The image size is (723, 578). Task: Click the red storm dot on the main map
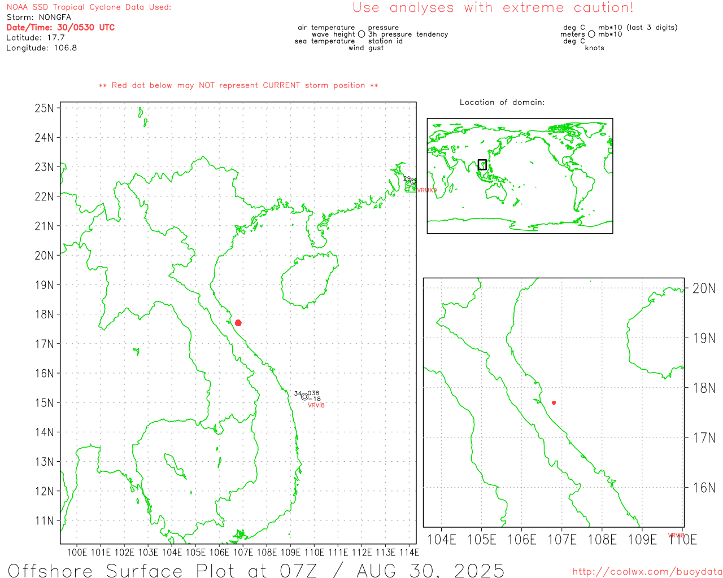tap(238, 323)
